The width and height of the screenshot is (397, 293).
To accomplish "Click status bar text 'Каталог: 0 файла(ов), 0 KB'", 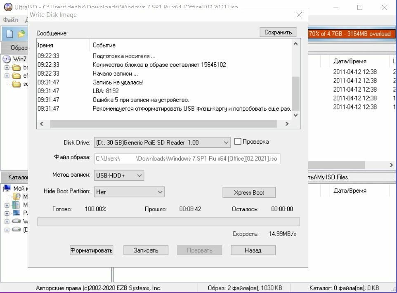I will (344, 288).
